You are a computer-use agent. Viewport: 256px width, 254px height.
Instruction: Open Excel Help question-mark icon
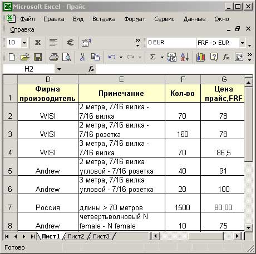pyautogui.click(x=214, y=57)
